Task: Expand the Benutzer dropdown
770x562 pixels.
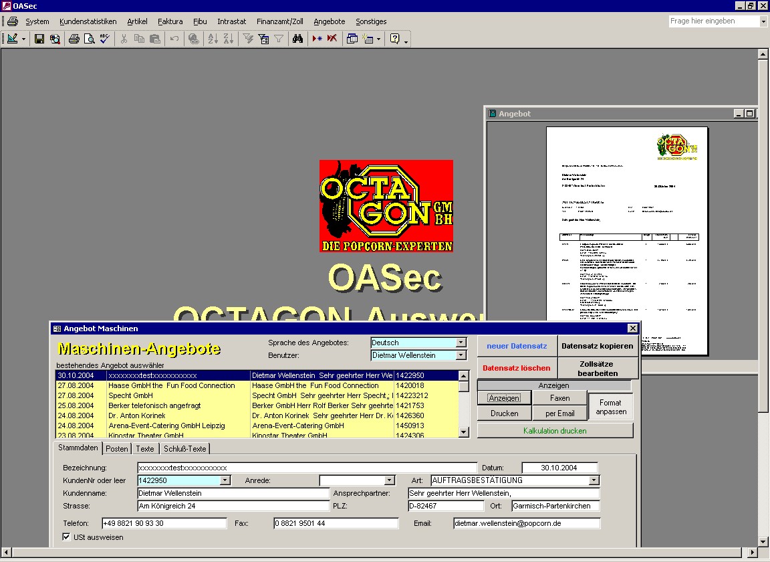Action: [461, 355]
